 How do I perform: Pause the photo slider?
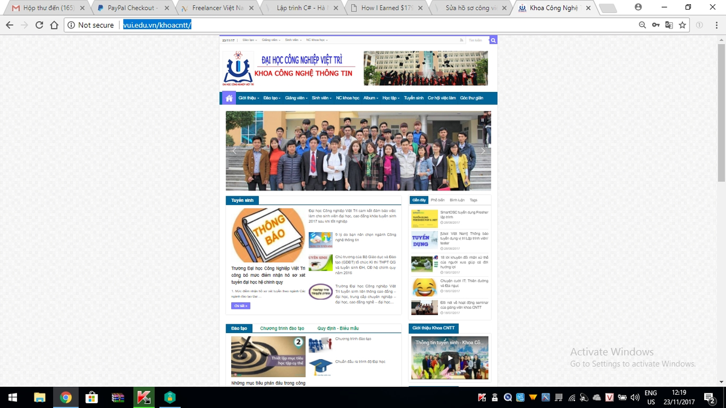tap(482, 120)
